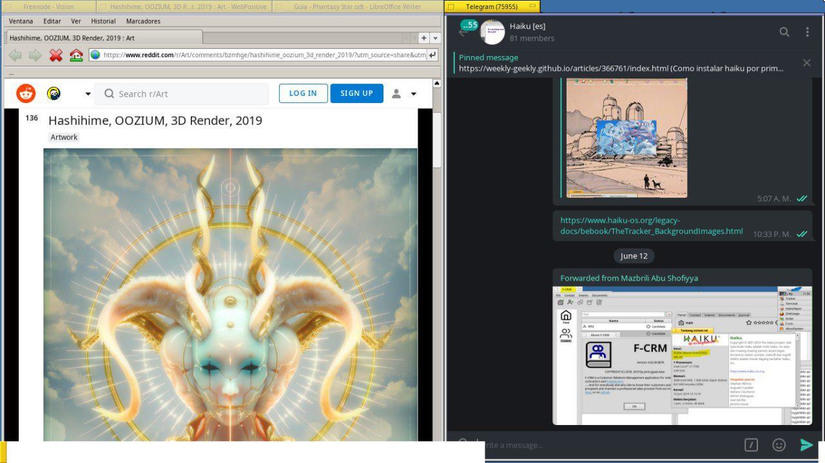
Task: Expand the subreddit navigation dropdown arrow
Action: coord(88,94)
